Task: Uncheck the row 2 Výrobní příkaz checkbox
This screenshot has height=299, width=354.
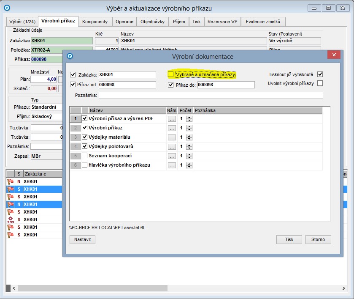Action: tap(84, 127)
